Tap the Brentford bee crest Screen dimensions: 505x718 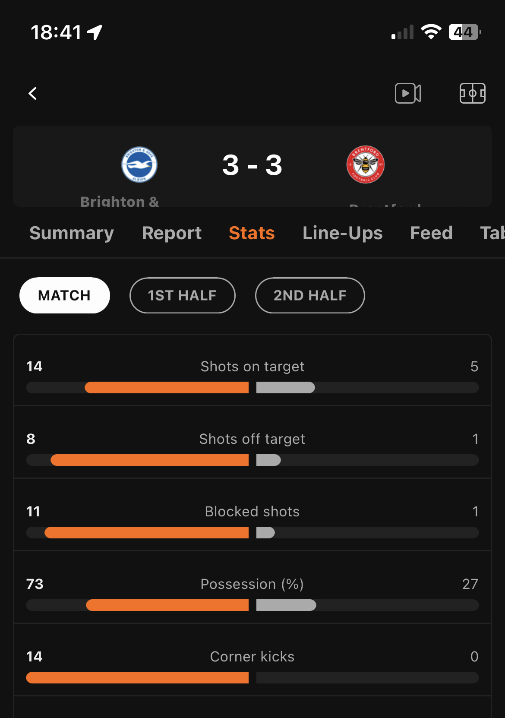click(366, 164)
